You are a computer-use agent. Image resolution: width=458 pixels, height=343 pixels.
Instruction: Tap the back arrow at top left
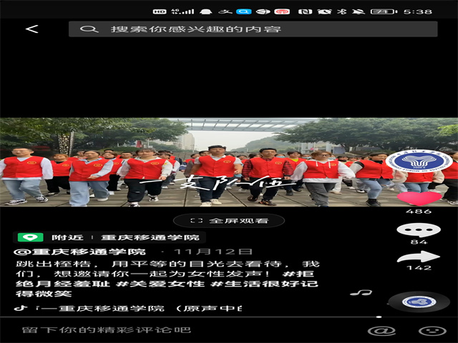(31, 29)
